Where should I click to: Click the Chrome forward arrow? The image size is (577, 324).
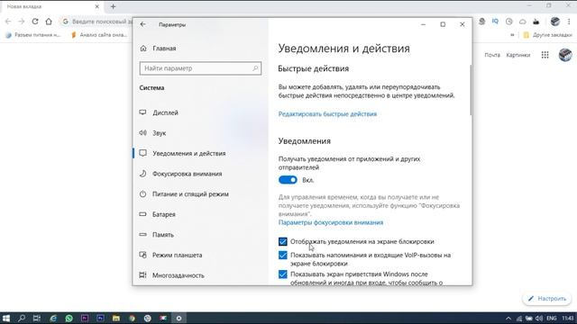click(22, 22)
